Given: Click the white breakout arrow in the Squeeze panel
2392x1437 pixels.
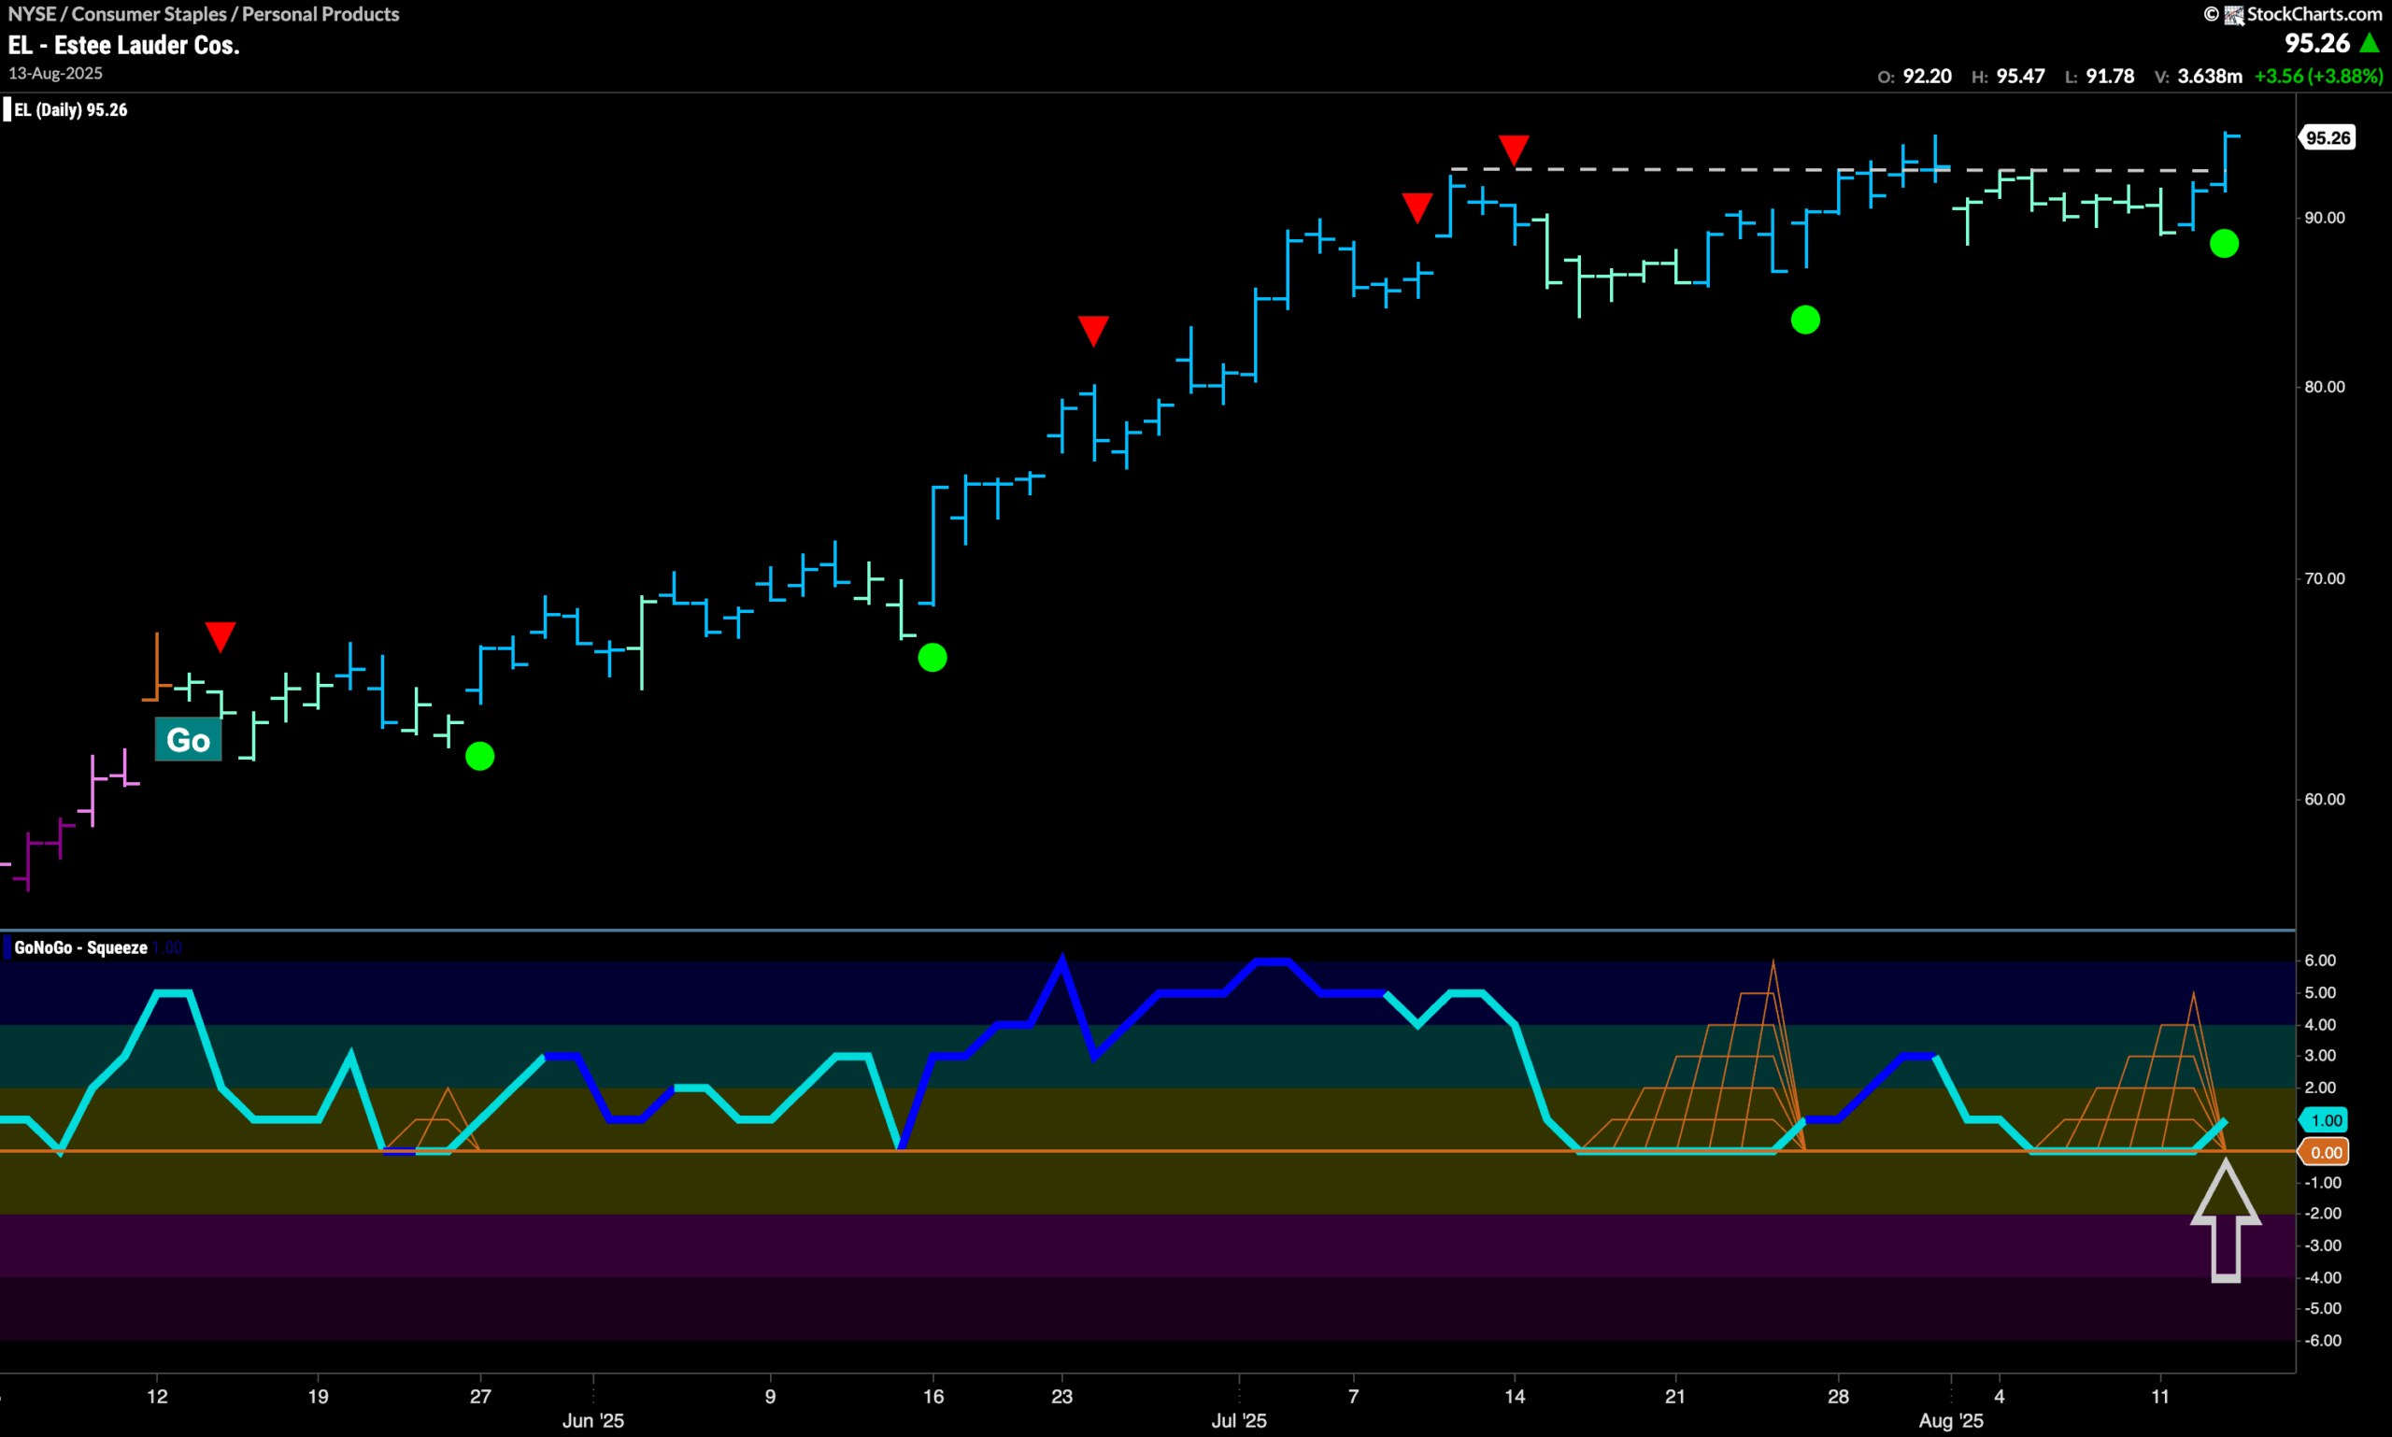Looking at the screenshot, I should (2228, 1220).
